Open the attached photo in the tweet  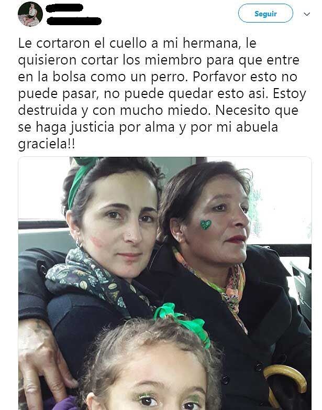(165, 283)
